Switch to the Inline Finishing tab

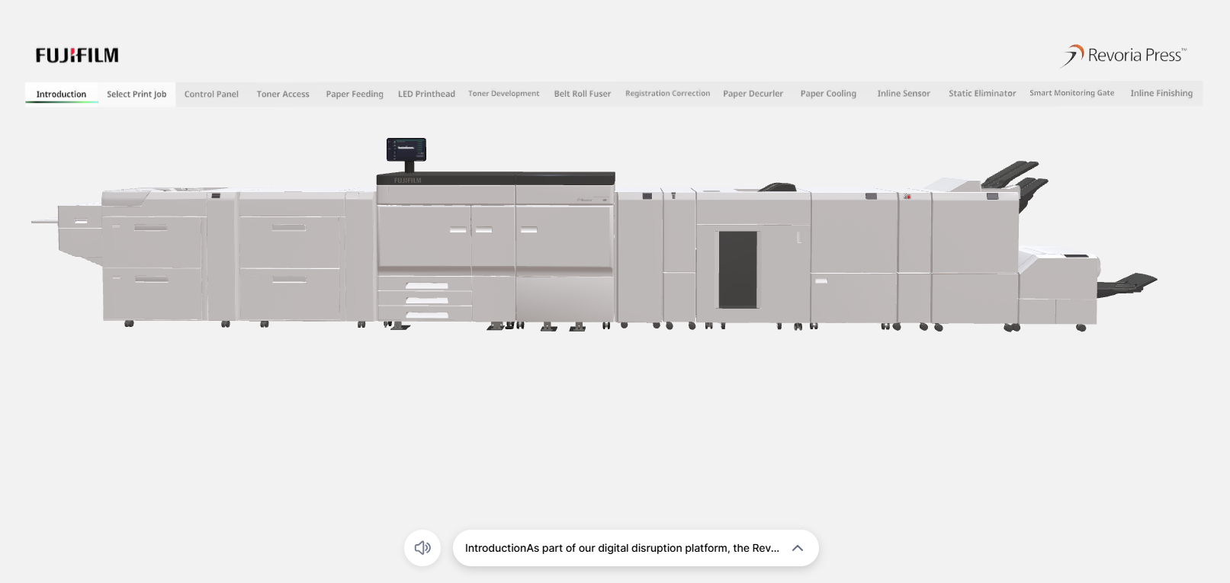[1161, 94]
